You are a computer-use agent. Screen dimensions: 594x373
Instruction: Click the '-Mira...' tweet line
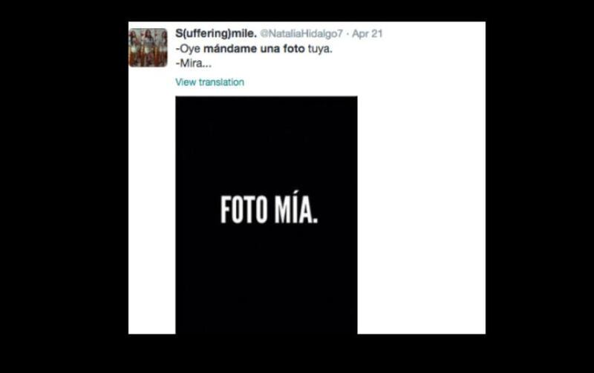click(x=194, y=64)
